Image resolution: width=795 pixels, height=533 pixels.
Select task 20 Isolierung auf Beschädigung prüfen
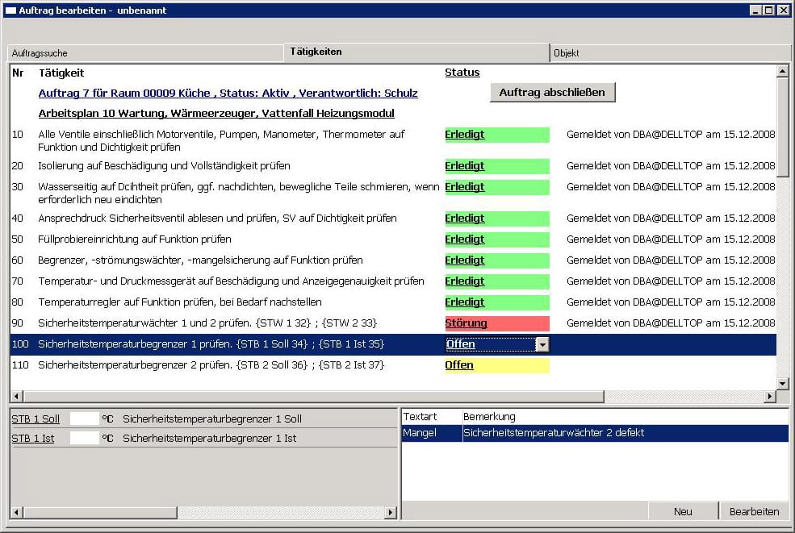pos(165,166)
